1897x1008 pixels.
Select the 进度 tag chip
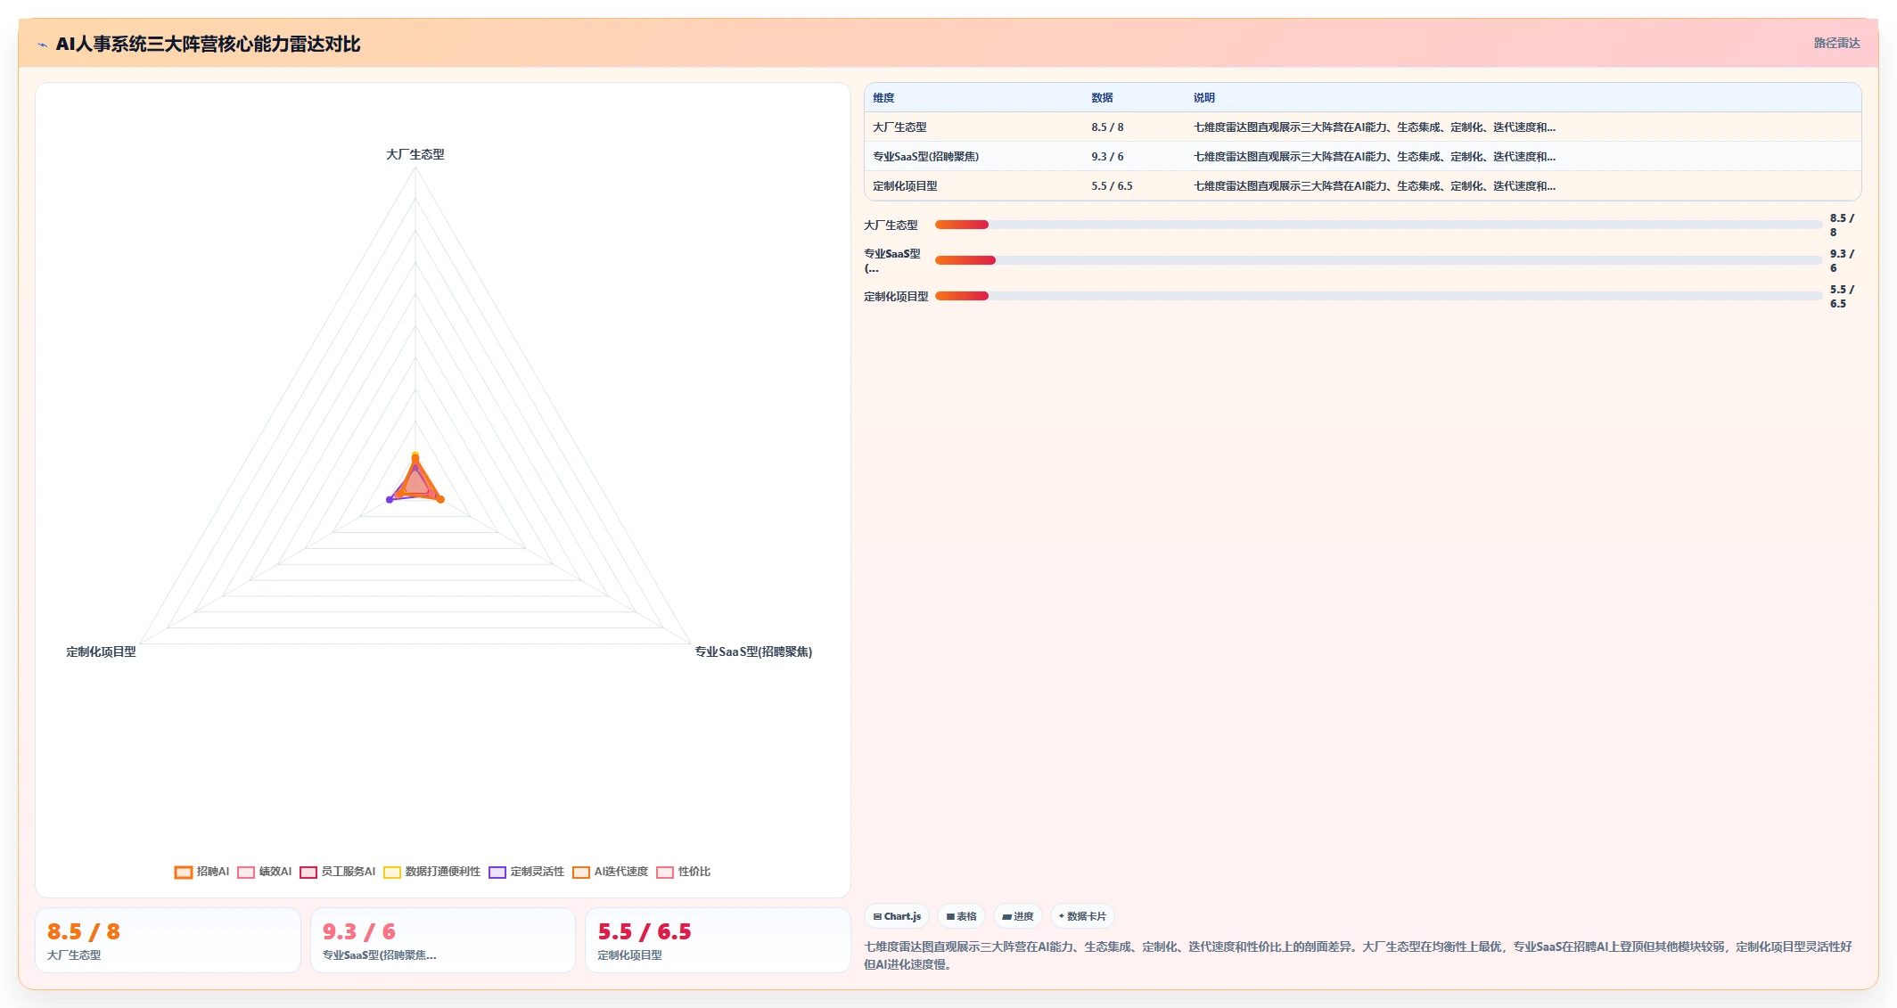[x=1017, y=916]
